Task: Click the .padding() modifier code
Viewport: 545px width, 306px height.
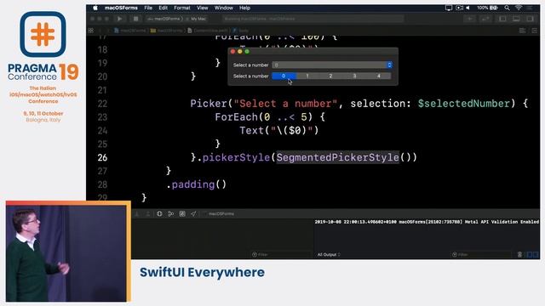Action: tap(197, 184)
